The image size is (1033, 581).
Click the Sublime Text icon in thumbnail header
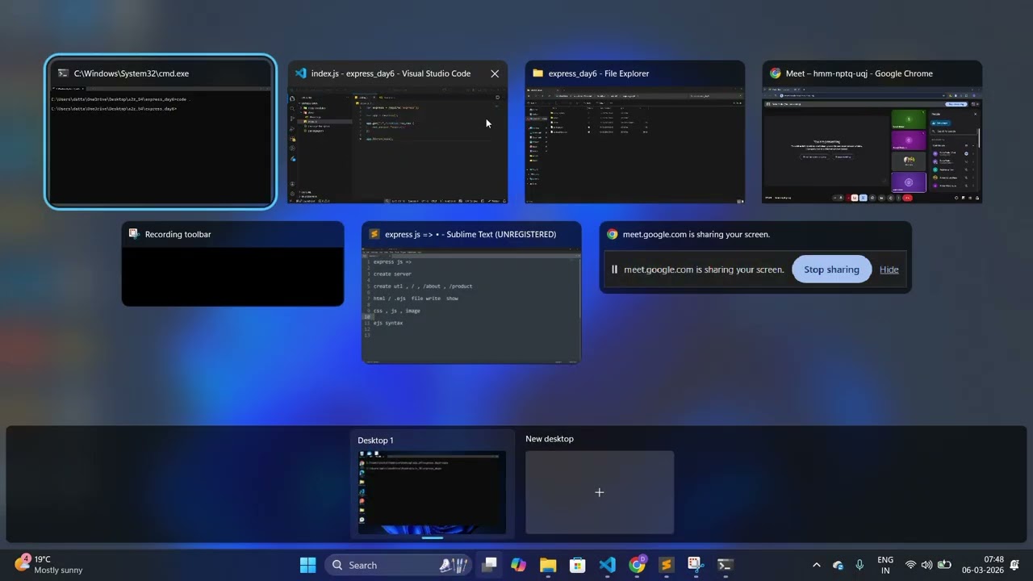tap(374, 234)
